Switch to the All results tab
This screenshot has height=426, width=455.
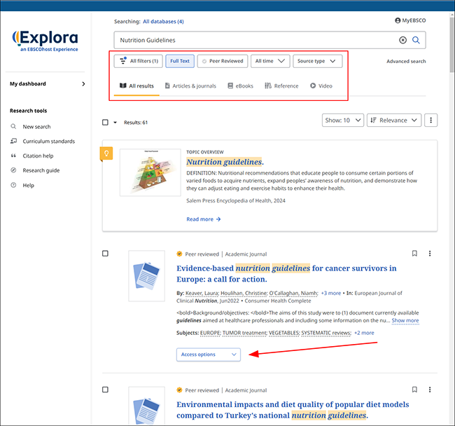pos(136,86)
